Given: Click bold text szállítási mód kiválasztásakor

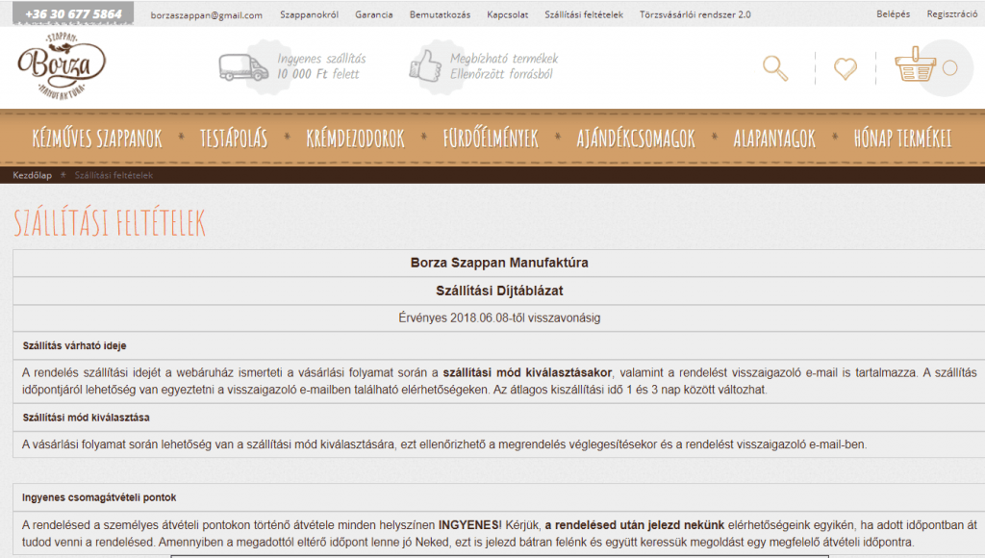Looking at the screenshot, I should click(x=527, y=372).
